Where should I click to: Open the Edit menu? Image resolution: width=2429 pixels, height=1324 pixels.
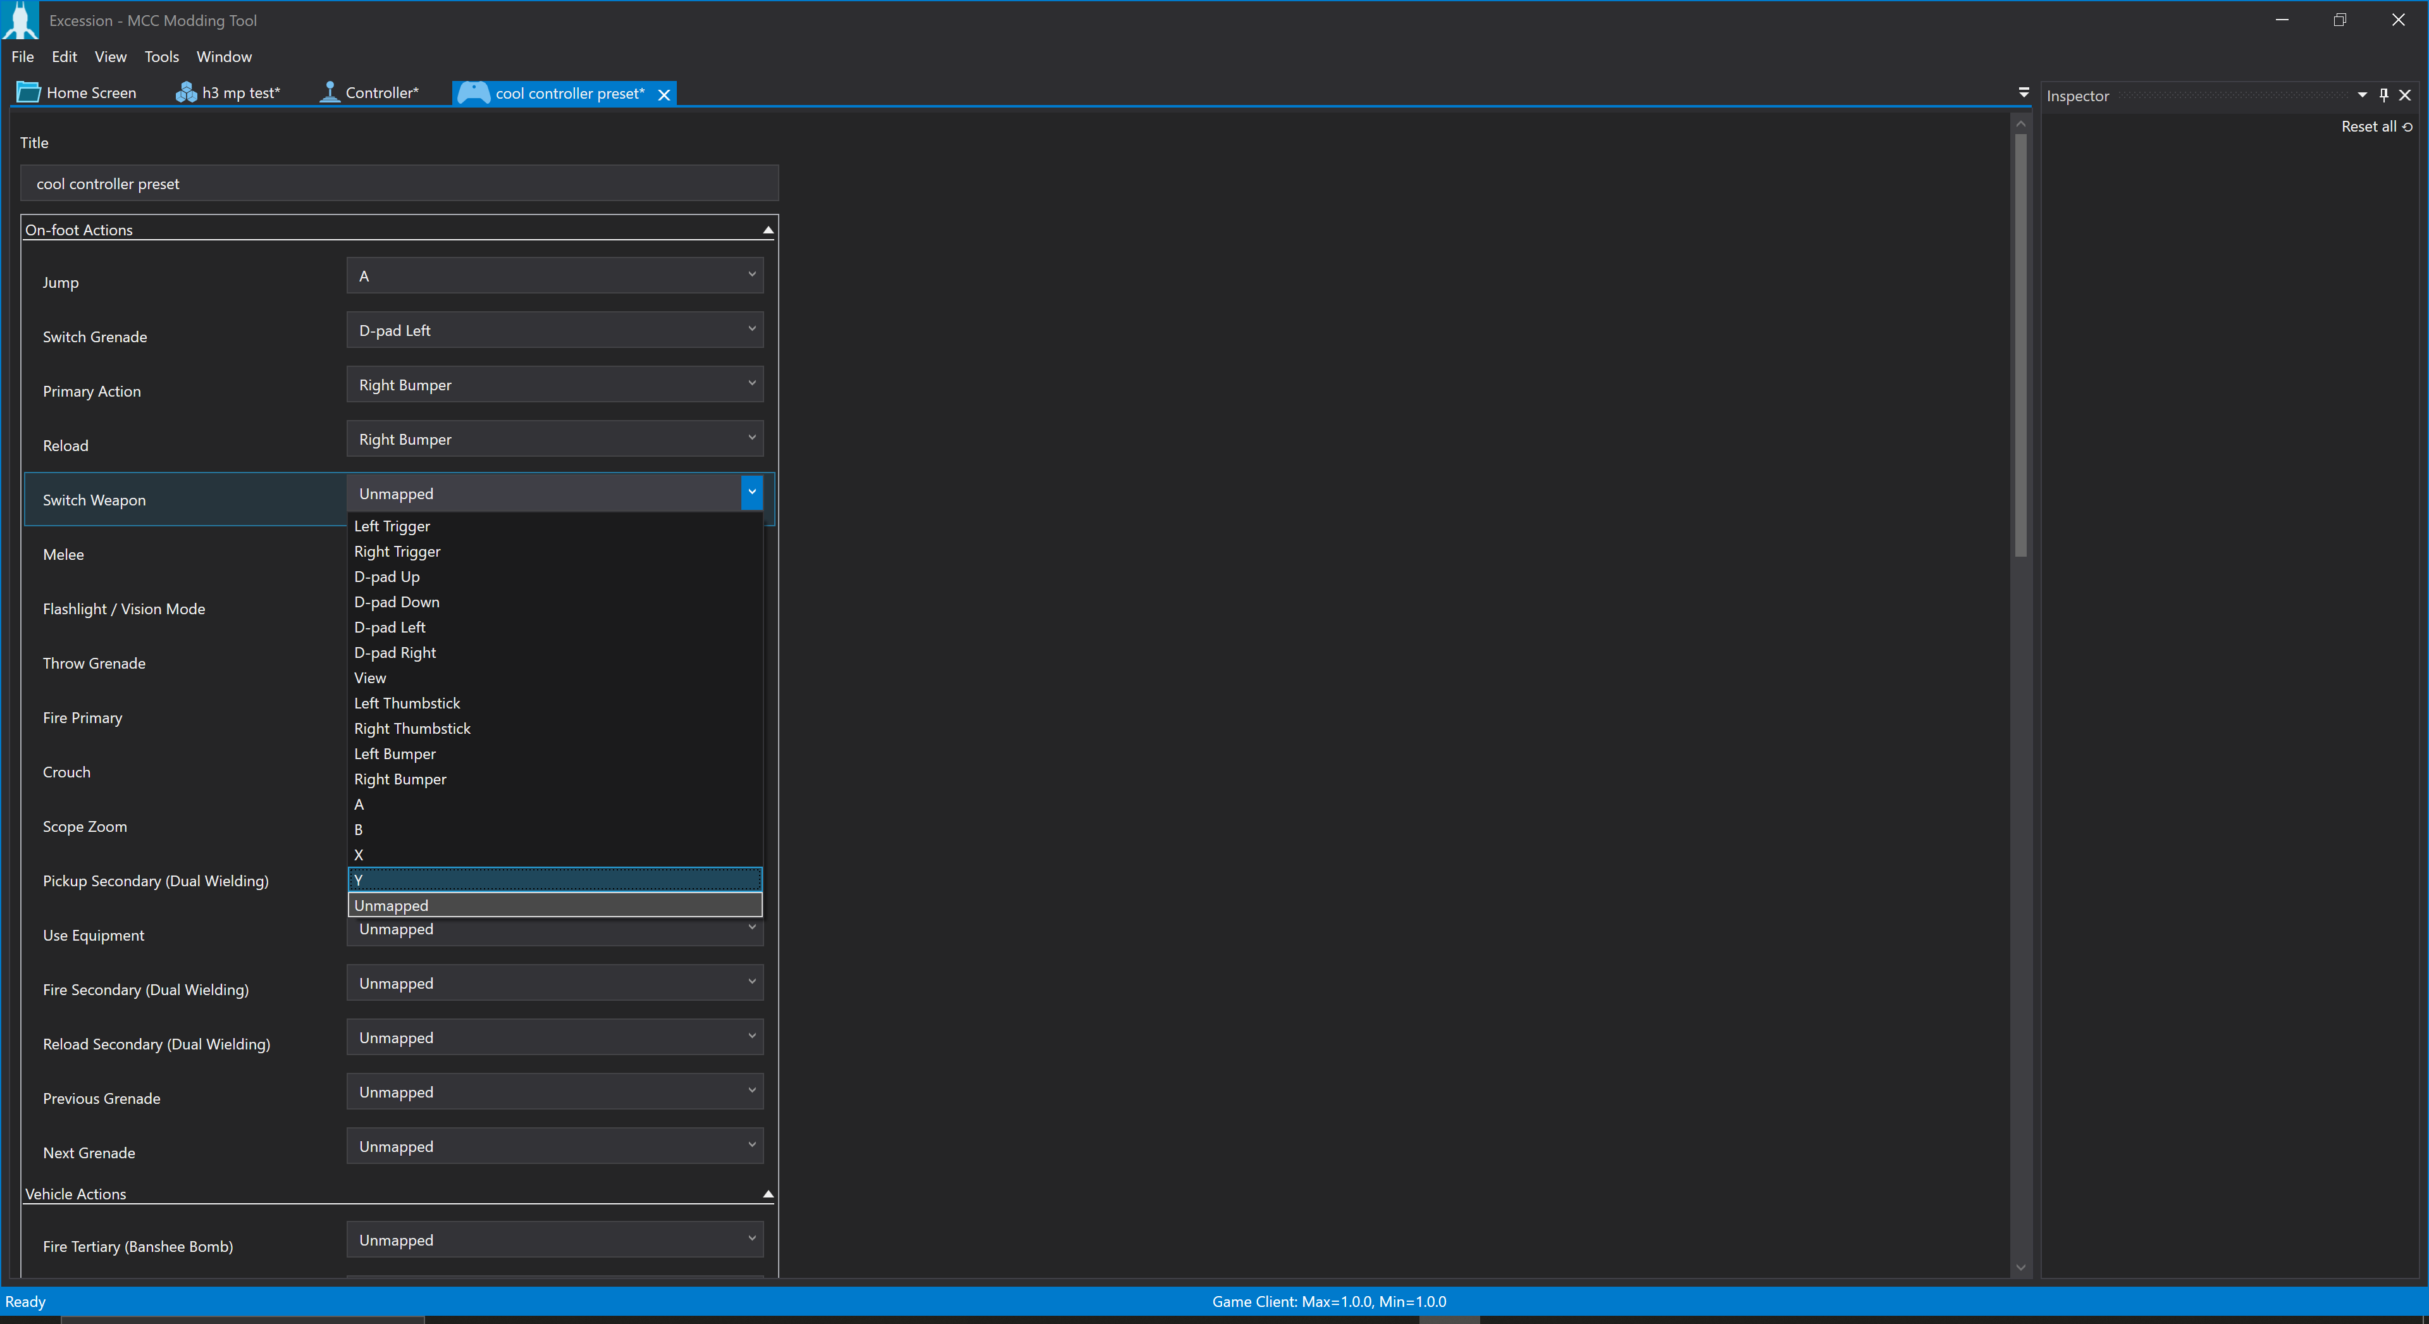pos(65,56)
